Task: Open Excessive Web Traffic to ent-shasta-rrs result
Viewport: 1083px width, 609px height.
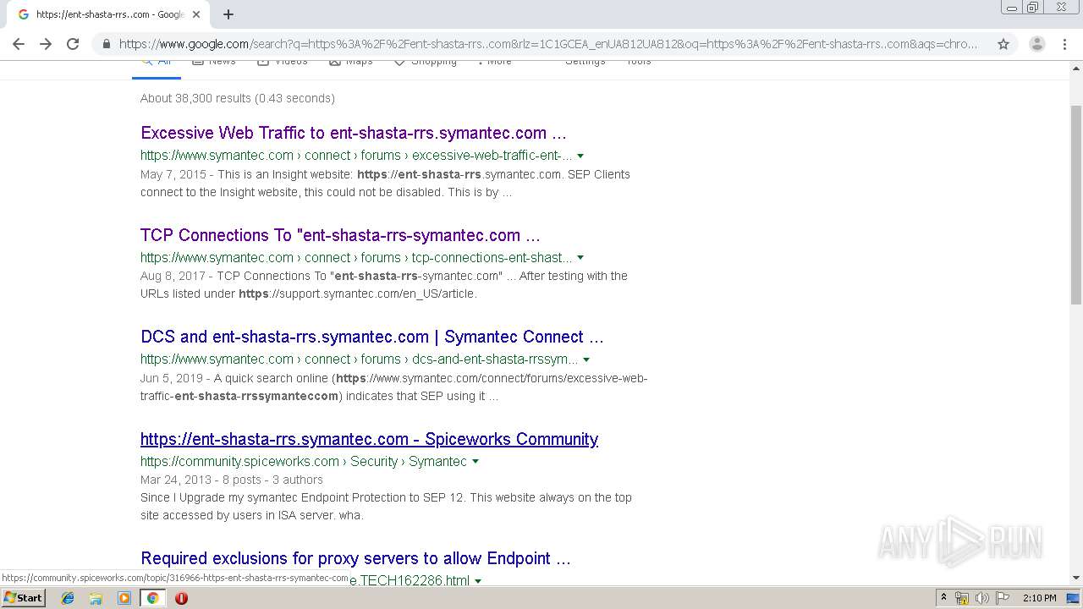Action: (354, 133)
